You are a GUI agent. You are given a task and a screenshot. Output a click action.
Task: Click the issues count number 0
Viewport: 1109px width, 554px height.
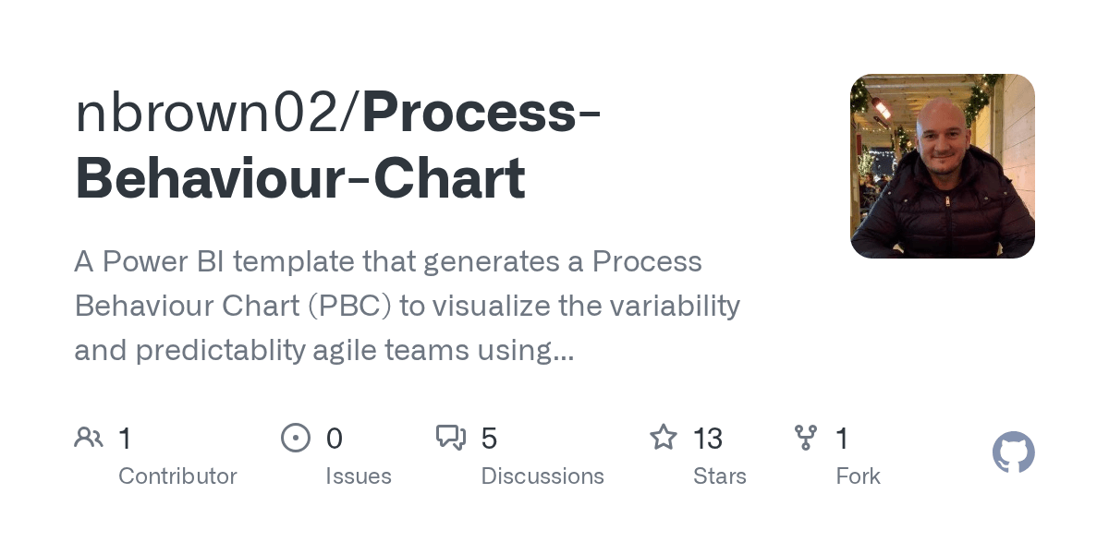pos(335,439)
